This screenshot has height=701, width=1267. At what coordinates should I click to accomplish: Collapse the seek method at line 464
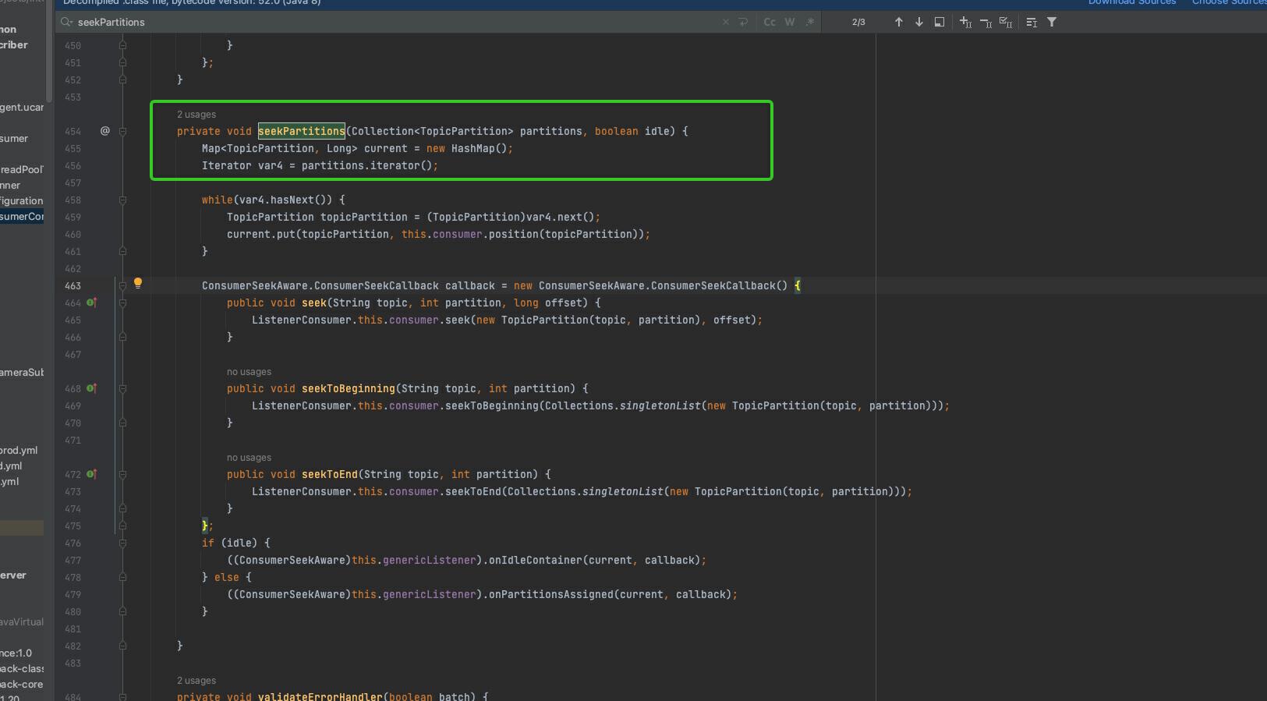122,303
